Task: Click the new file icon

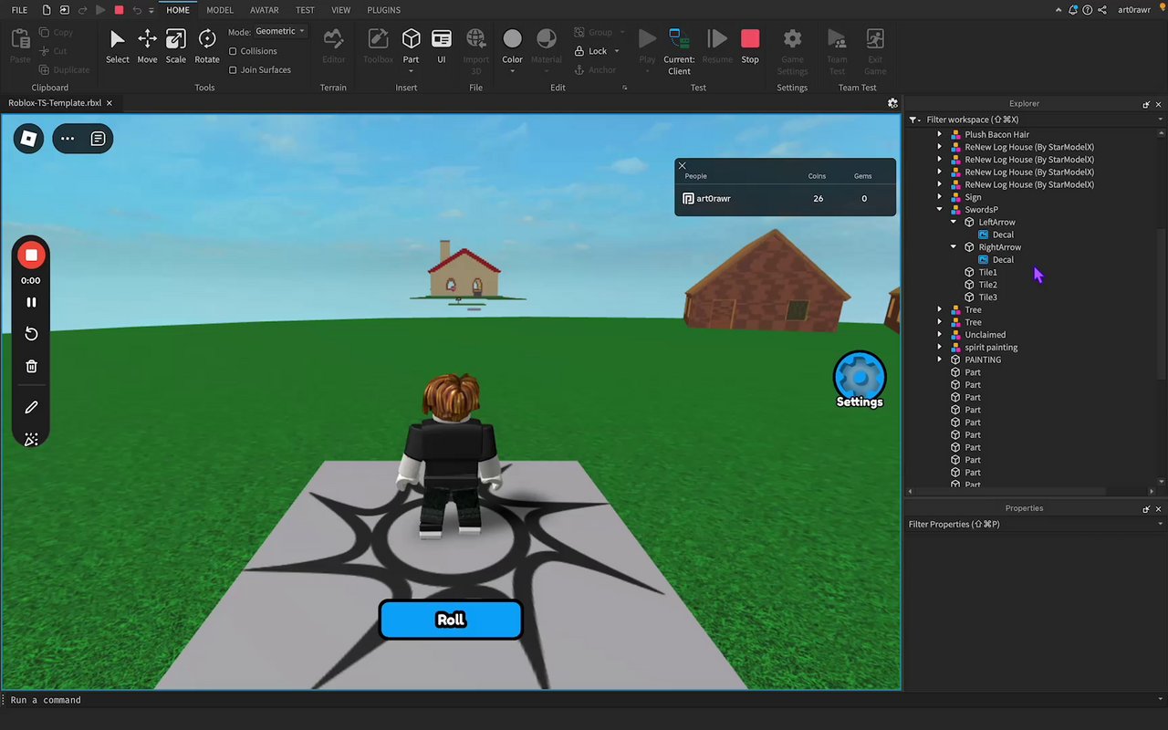Action: 45,10
